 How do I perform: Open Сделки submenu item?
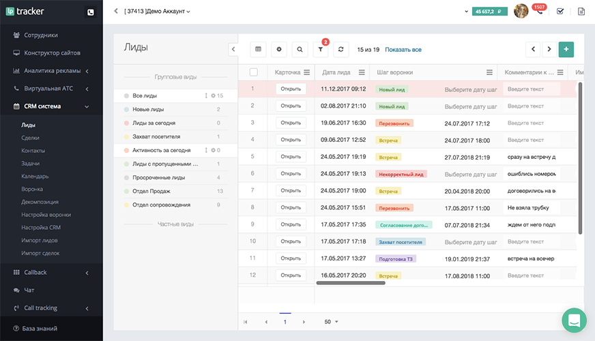(30, 138)
